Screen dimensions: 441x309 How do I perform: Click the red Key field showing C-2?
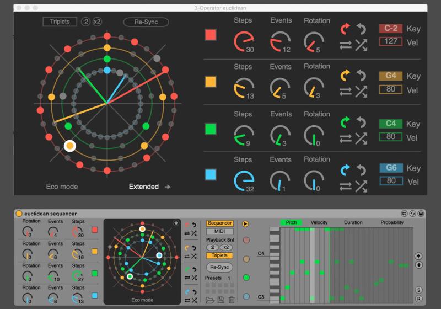tap(391, 29)
